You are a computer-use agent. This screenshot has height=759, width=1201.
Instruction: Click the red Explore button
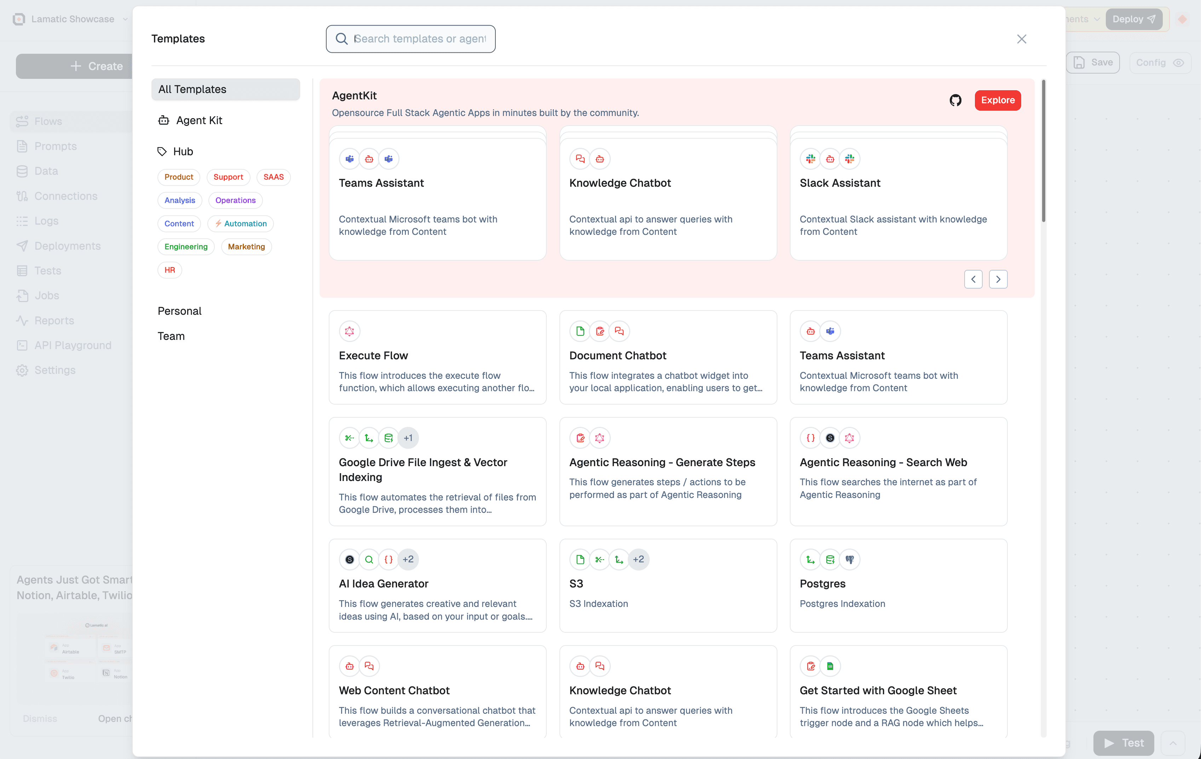(998, 100)
